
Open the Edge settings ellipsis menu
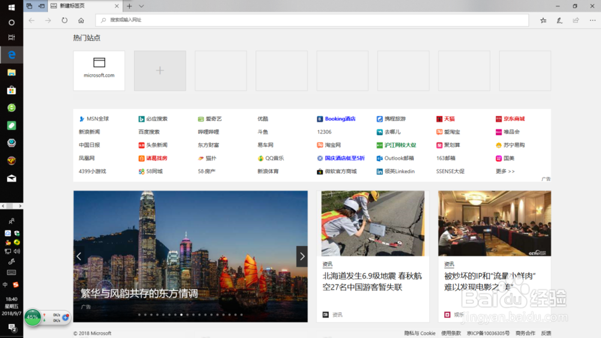[x=593, y=20]
